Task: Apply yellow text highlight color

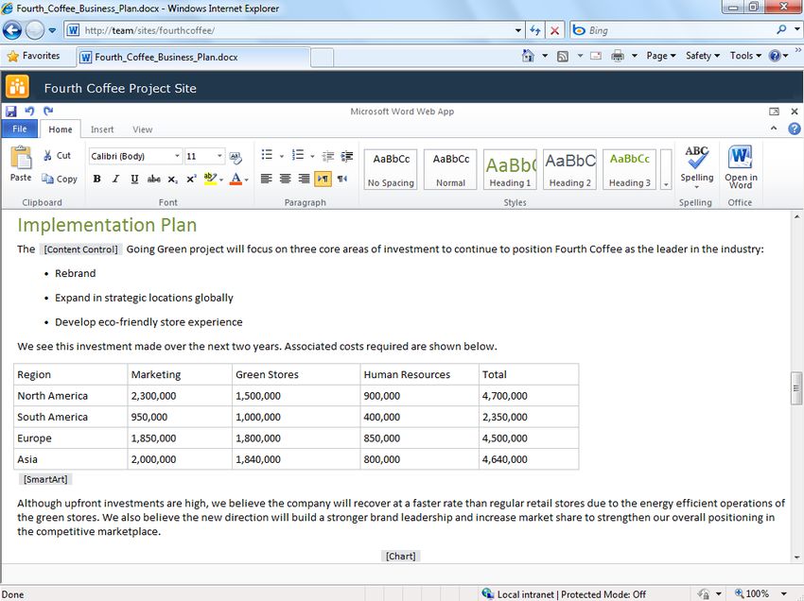Action: (x=210, y=179)
